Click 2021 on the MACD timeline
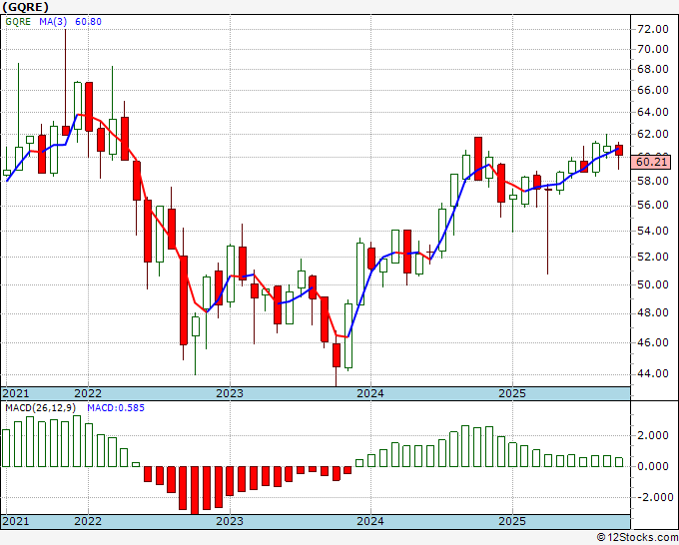679x545 pixels. click(16, 521)
